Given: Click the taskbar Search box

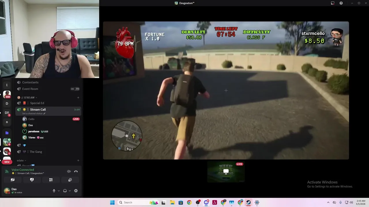Looking at the screenshot, I should coord(139,202).
